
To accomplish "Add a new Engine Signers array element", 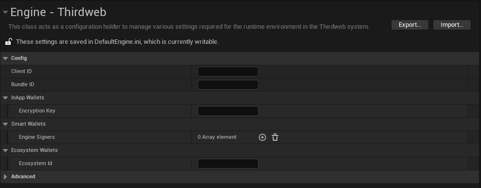I will click(x=262, y=137).
